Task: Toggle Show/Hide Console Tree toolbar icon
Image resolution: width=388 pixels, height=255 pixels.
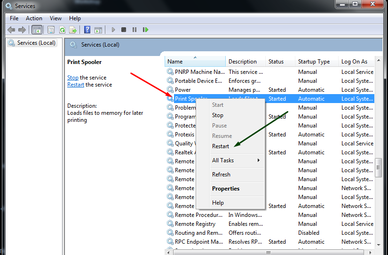Action: [37, 30]
